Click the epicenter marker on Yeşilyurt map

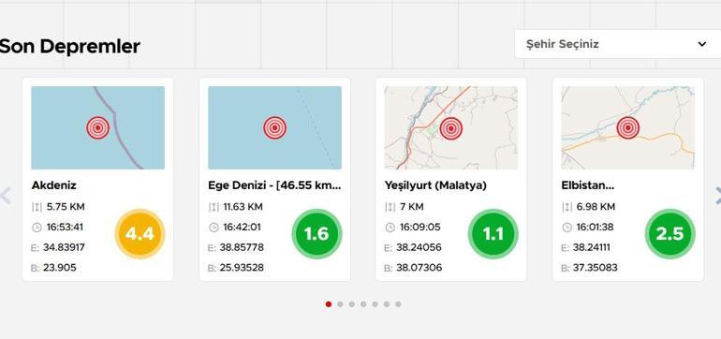450,128
